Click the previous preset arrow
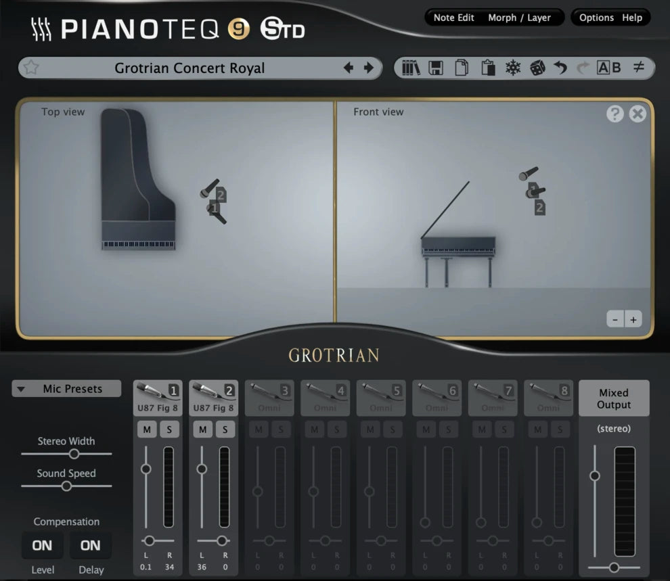 click(x=349, y=68)
